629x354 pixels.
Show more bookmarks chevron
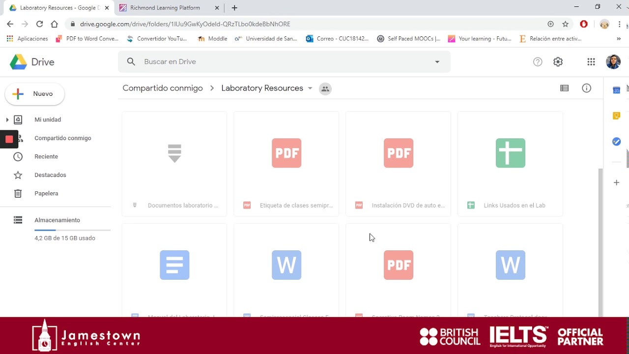pyautogui.click(x=619, y=39)
